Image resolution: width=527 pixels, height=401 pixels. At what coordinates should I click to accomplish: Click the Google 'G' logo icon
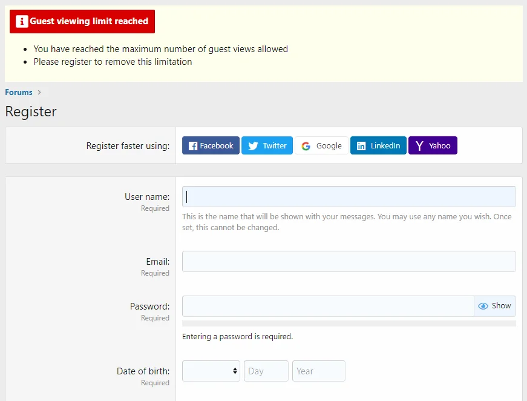pos(306,146)
